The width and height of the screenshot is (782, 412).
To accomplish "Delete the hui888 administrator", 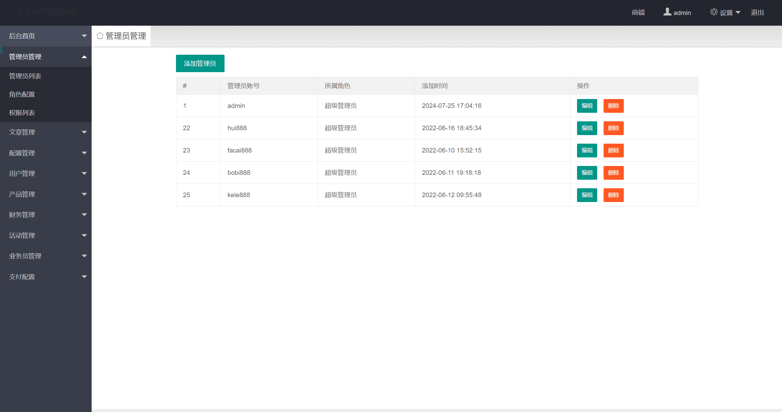I will pyautogui.click(x=613, y=128).
